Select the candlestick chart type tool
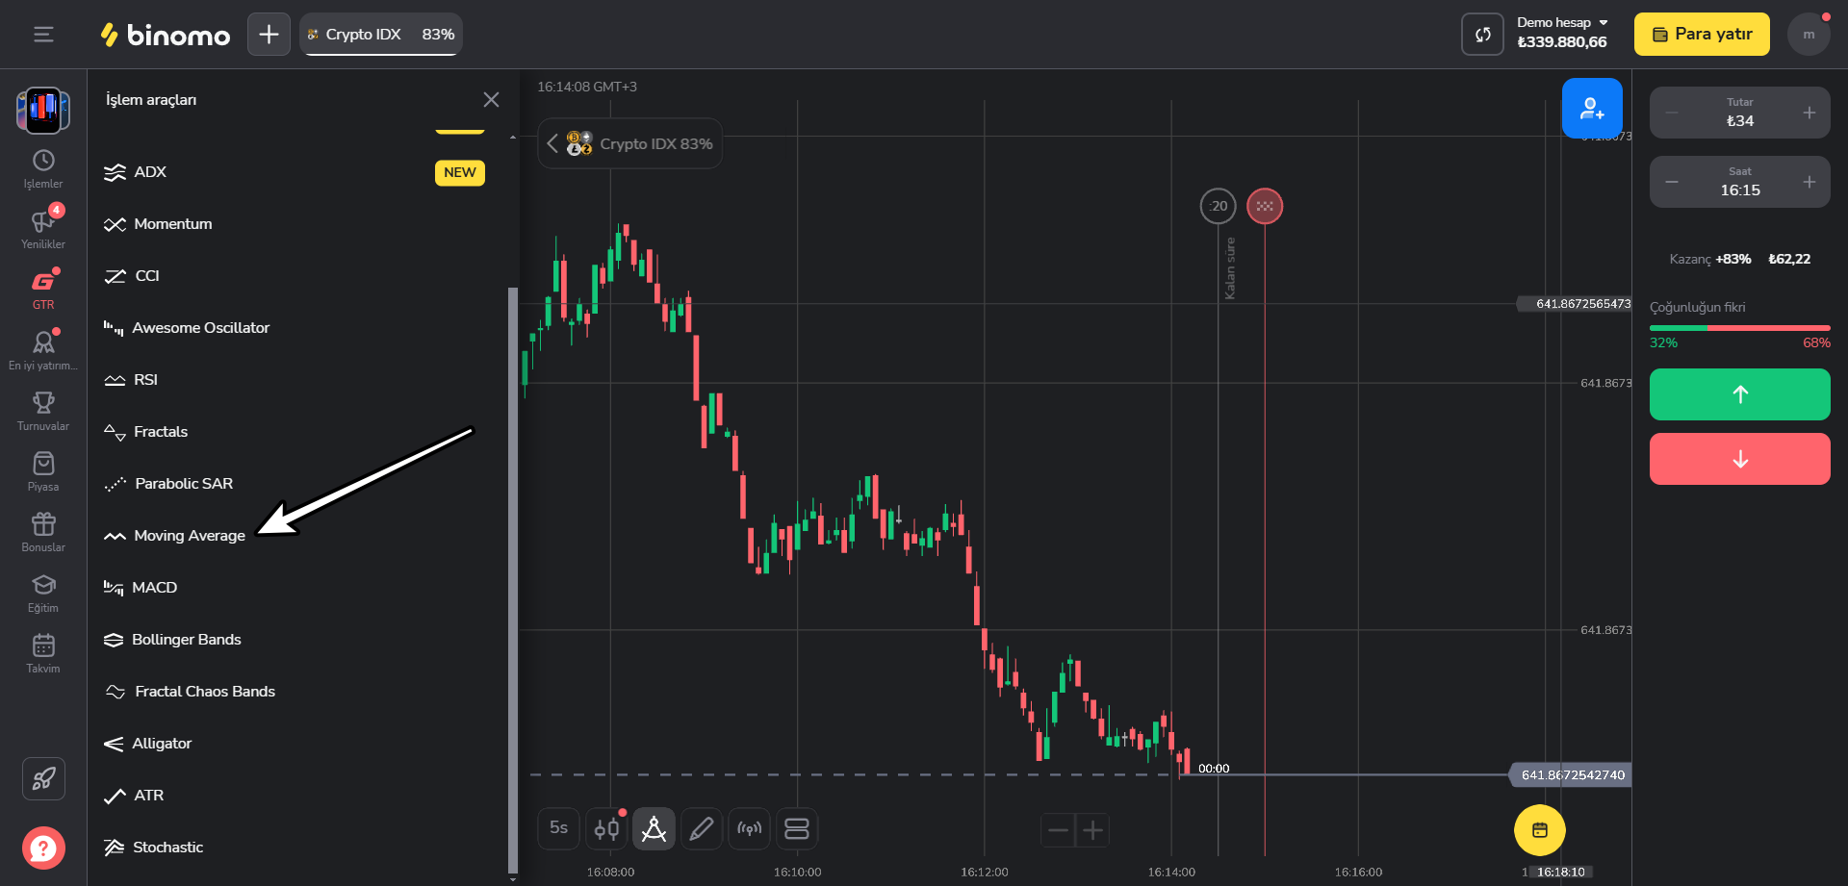 [606, 828]
